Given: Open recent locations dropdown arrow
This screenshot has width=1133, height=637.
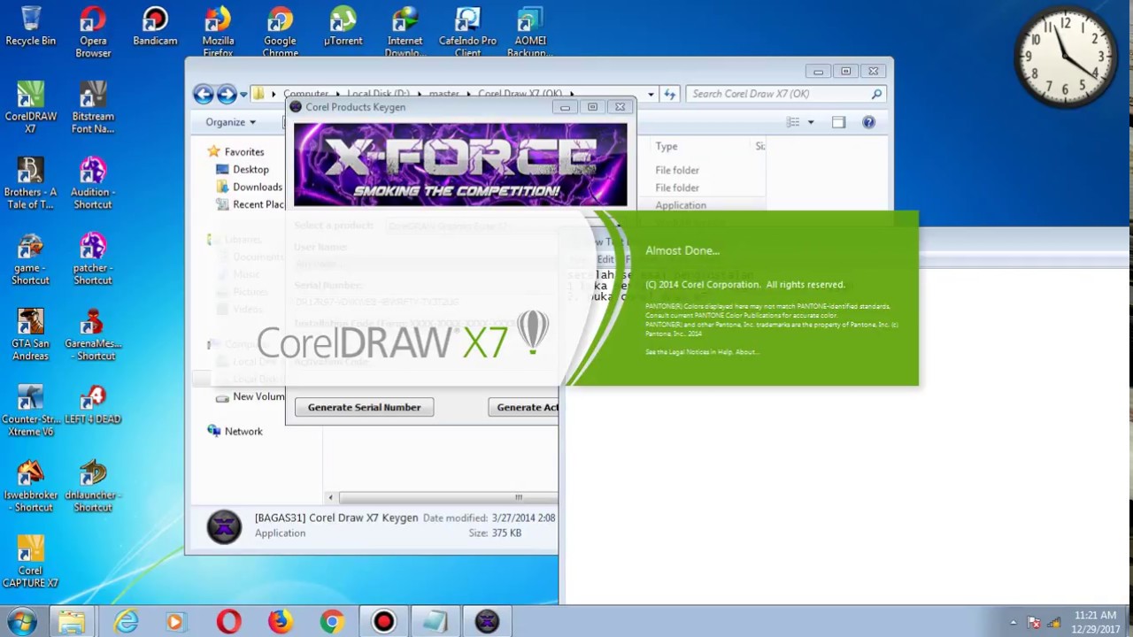Looking at the screenshot, I should click(x=243, y=94).
